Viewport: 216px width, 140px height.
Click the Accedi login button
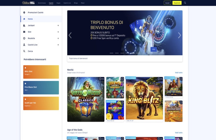tap(167, 3)
